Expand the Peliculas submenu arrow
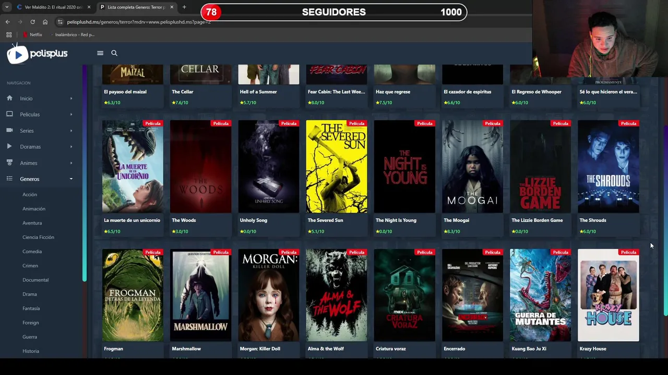 (x=71, y=115)
